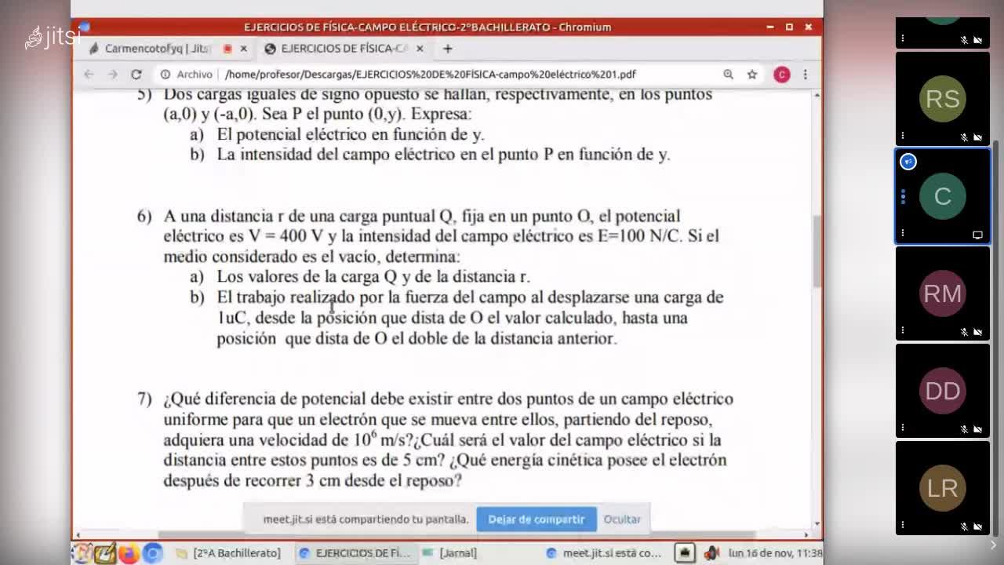Collapse the Jitsi filmstrip with the chevron
Viewport: 1004px width, 565px height.
tap(994, 545)
